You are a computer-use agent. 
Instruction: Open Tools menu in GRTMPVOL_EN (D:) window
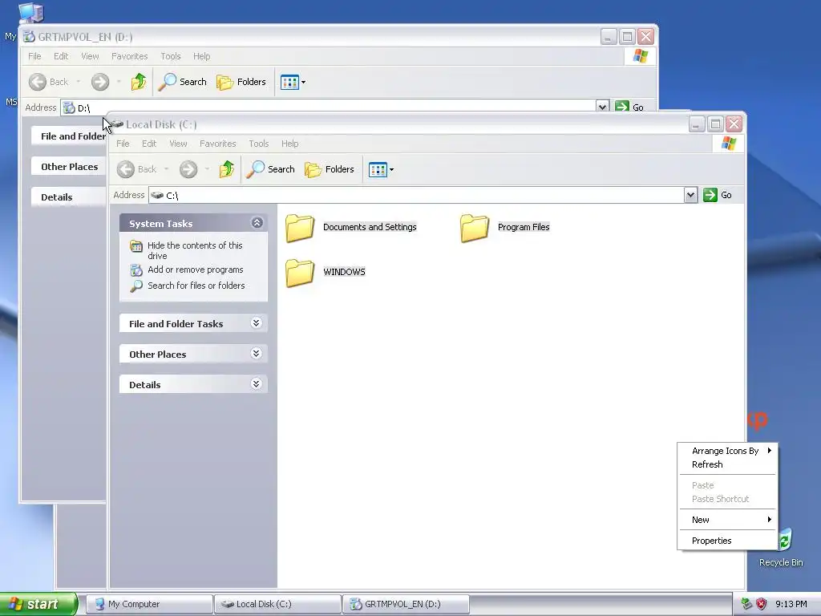(170, 56)
